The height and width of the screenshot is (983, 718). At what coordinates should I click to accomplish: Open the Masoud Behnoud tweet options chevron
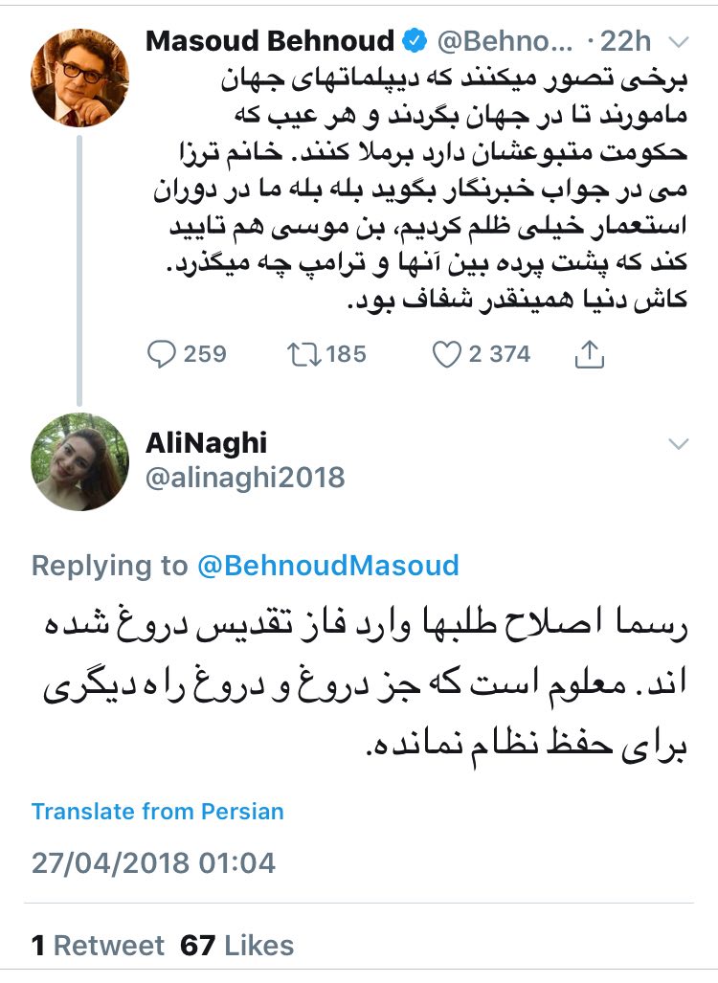point(678,42)
